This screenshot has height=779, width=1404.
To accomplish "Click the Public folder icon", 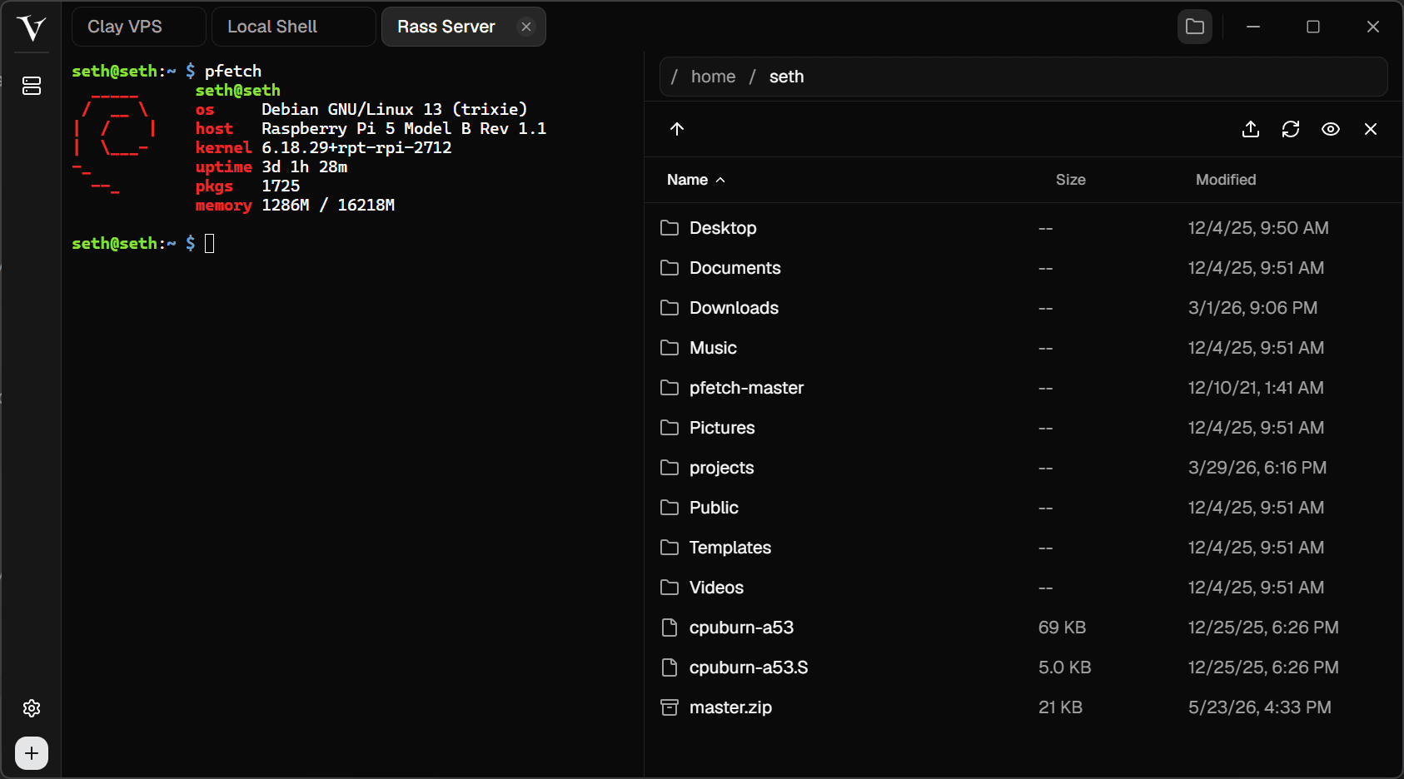I will coord(670,508).
